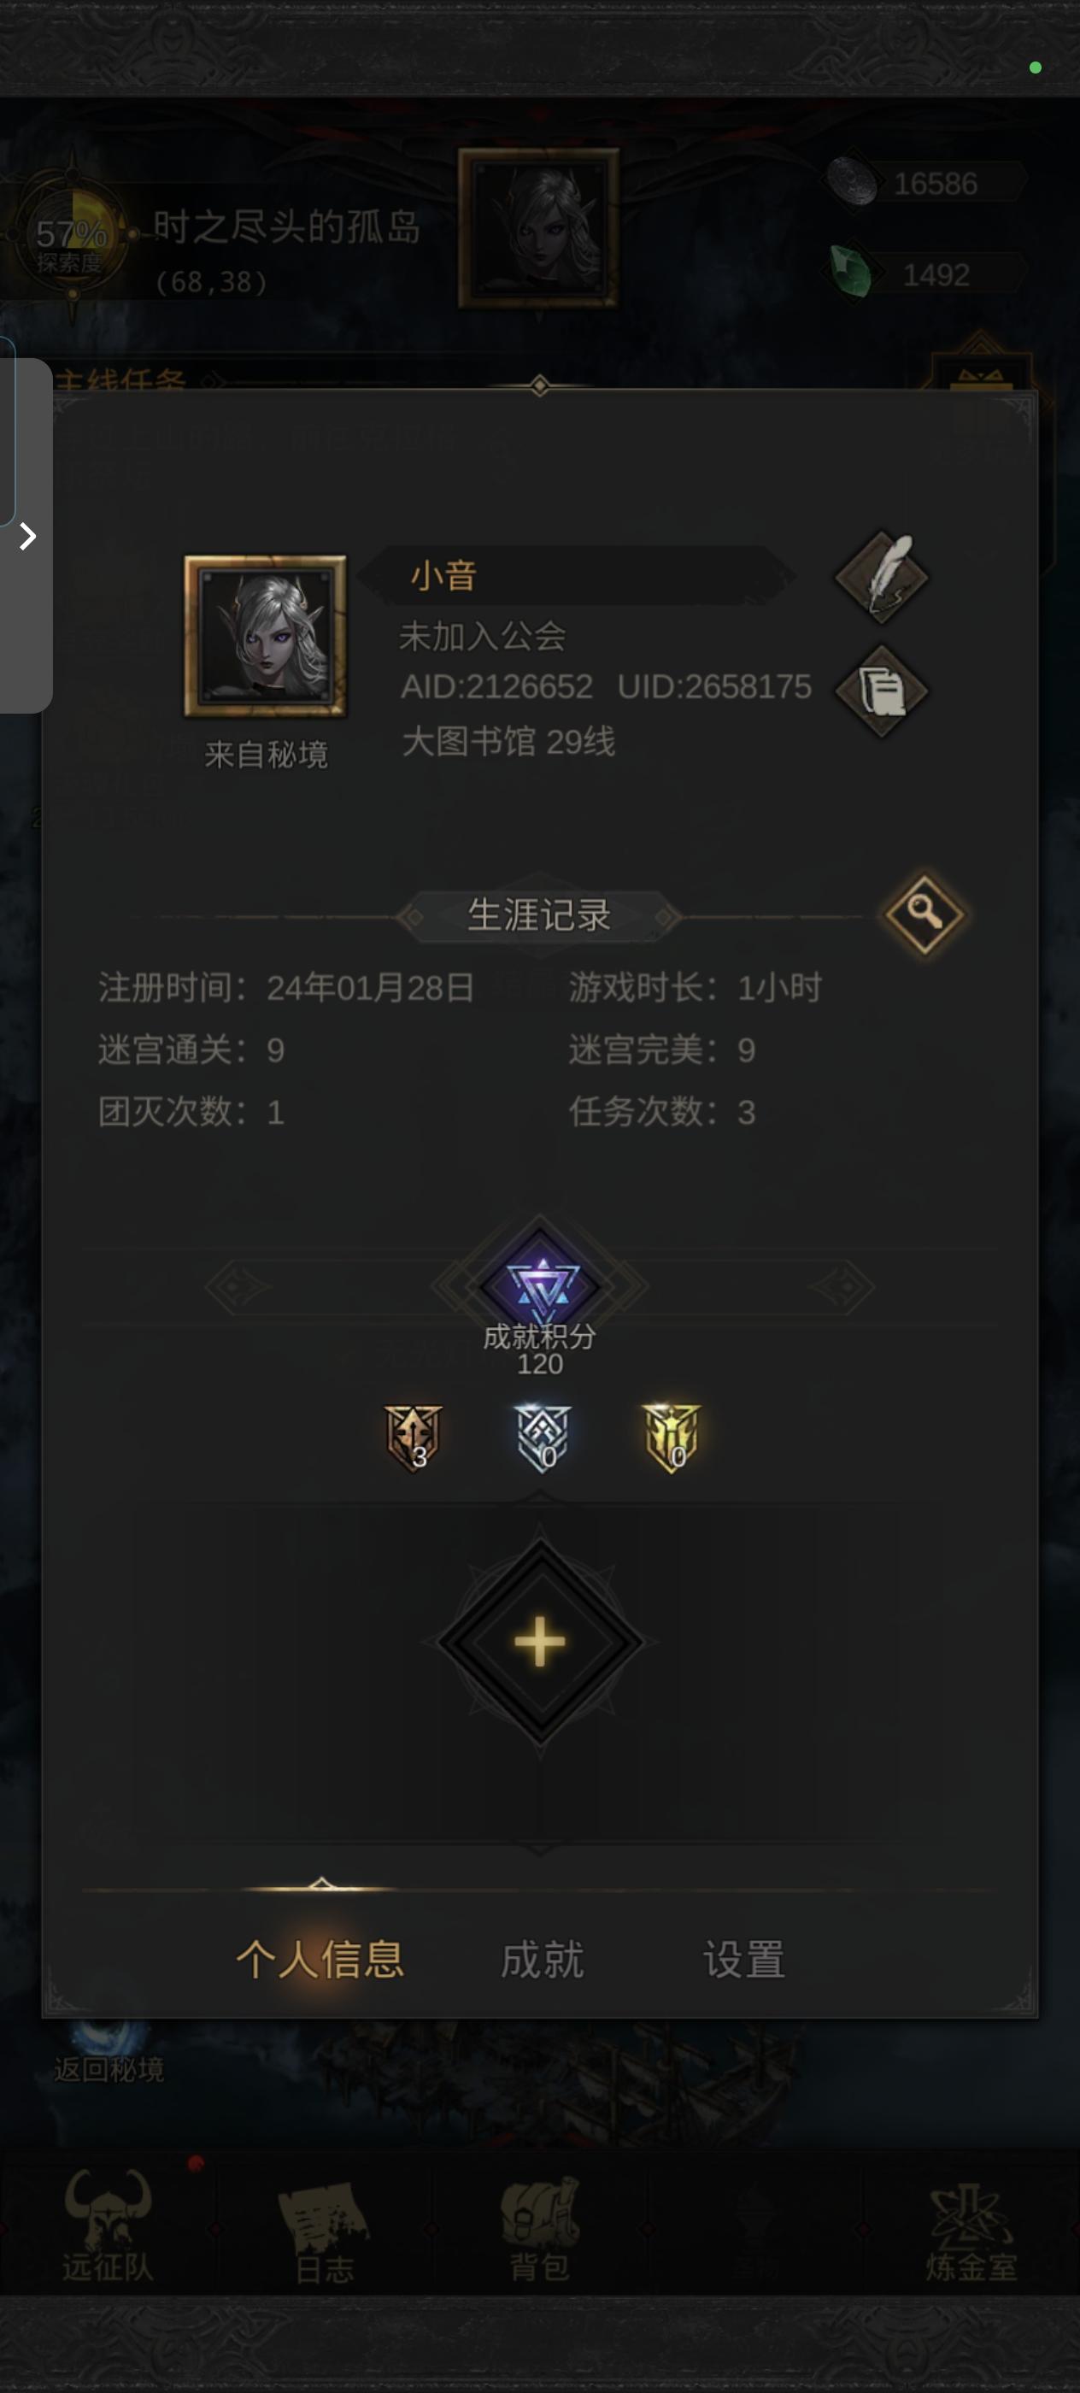Viewport: 1080px width, 2393px height.
Task: Switch to the 成就 tab
Action: click(543, 1959)
